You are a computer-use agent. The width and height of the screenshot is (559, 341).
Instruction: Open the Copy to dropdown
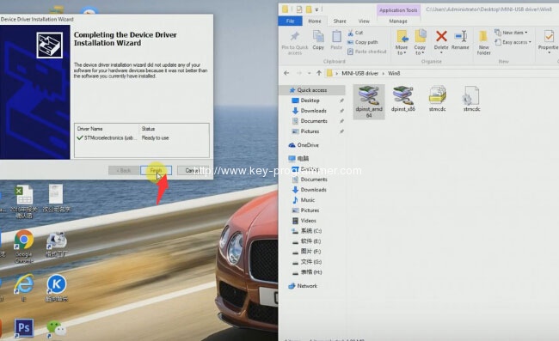[x=420, y=42]
